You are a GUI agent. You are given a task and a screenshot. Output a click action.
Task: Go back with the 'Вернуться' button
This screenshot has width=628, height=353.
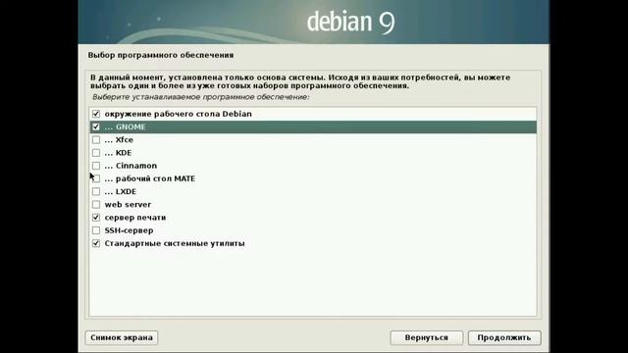click(x=427, y=337)
